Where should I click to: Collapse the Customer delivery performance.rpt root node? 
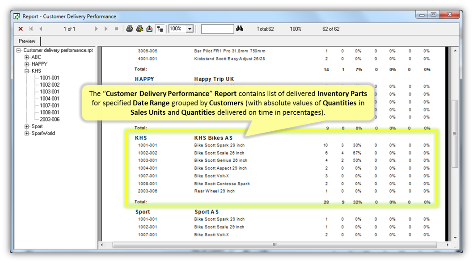point(19,50)
